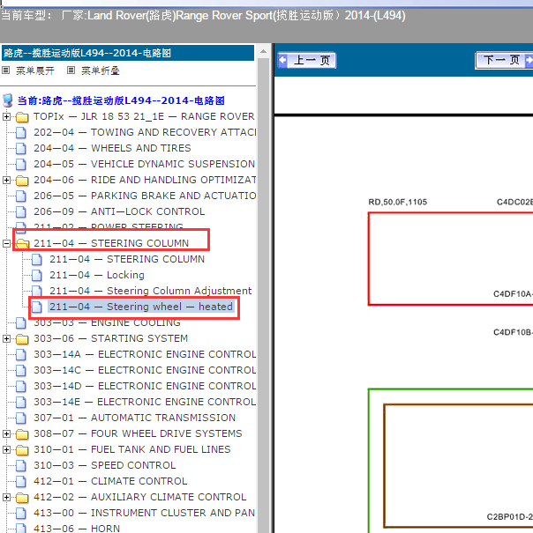The width and height of the screenshot is (533, 533).
Task: Click page icon of Steering wheel heated entry
Action: pos(37,307)
